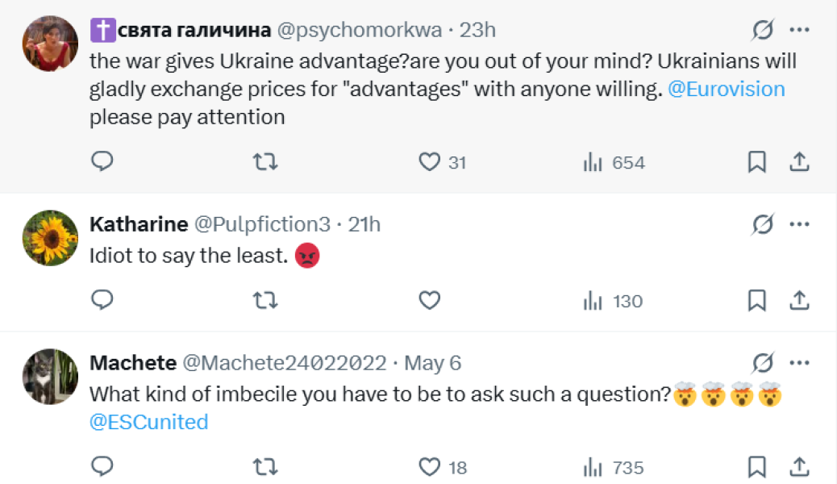Click the @Eurovision mention link
The height and width of the screenshot is (484, 837).
(x=726, y=89)
